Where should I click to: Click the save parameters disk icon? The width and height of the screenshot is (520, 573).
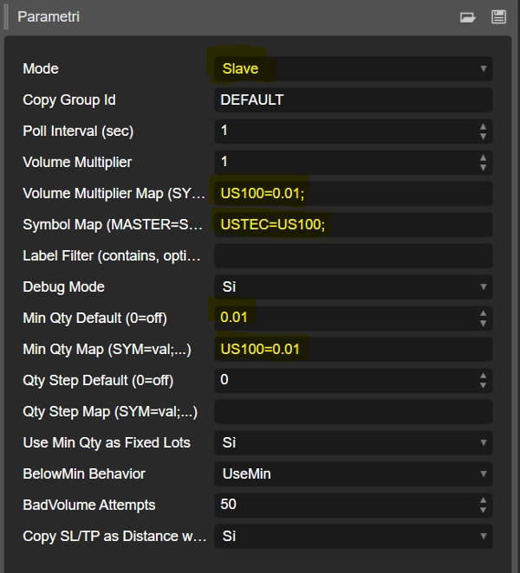pyautogui.click(x=497, y=16)
